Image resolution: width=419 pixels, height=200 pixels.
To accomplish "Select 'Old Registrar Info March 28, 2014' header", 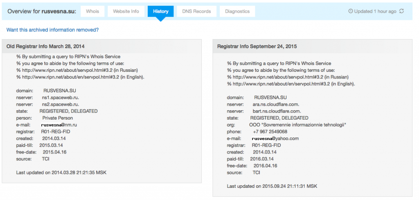I will point(45,47).
